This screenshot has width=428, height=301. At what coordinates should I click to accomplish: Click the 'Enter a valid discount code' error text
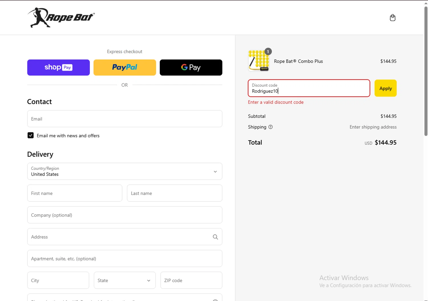click(276, 102)
